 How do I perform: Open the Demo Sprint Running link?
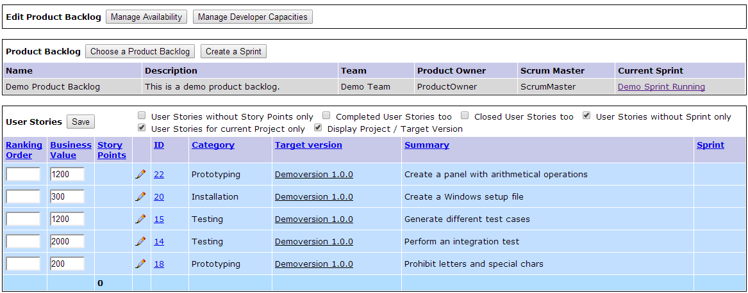pyautogui.click(x=661, y=87)
